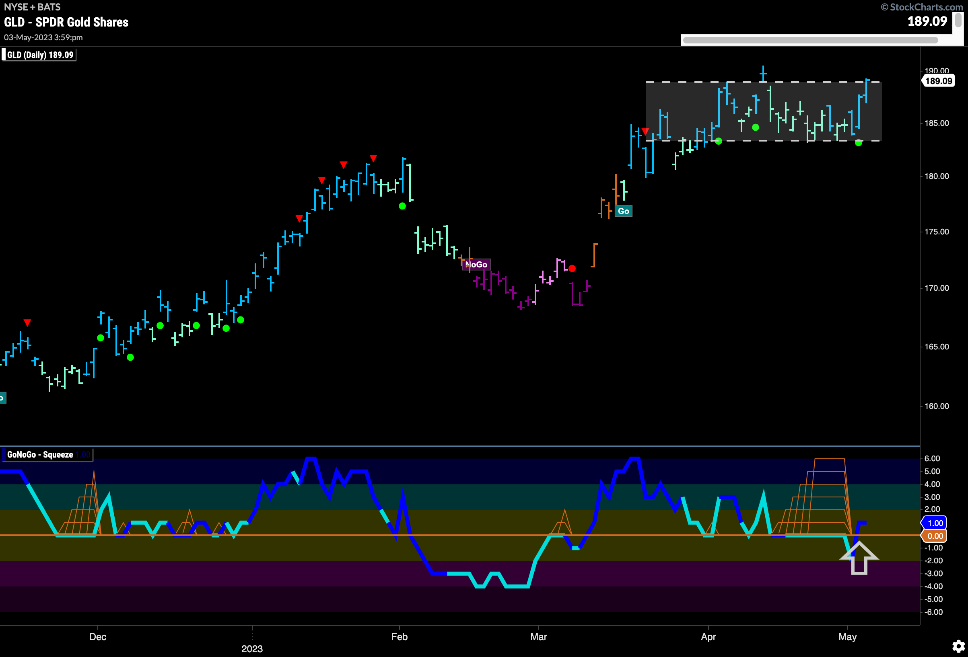Click the 175.00 price axis label

tap(936, 232)
